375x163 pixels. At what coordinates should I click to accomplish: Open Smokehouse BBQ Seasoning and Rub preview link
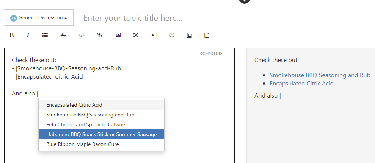320,75
